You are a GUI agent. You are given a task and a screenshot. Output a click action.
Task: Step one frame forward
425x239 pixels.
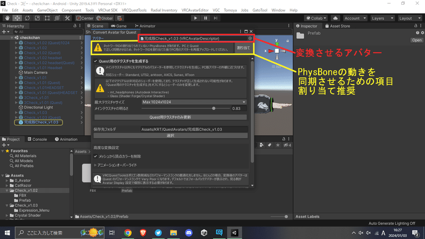coord(216,18)
